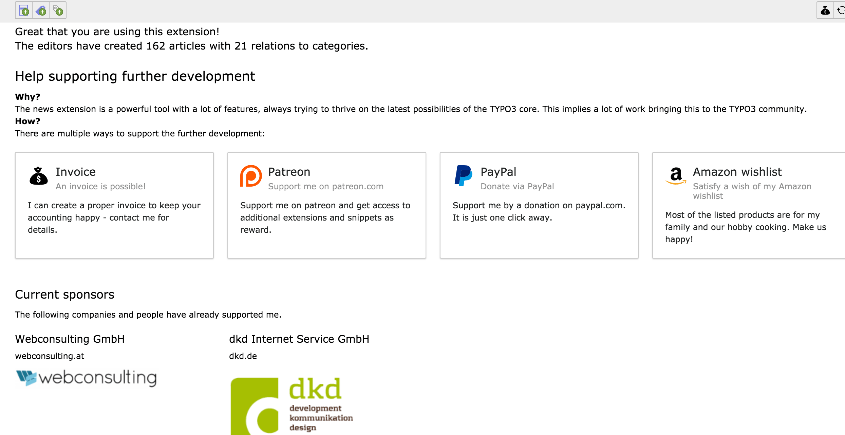
Task: Visit the dkd.de sponsor link
Action: click(x=243, y=356)
